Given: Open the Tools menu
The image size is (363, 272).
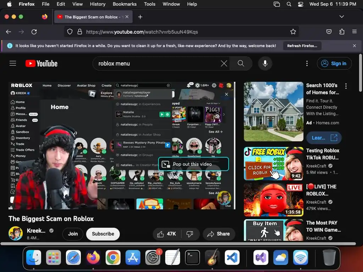Looking at the screenshot, I should [x=150, y=4].
